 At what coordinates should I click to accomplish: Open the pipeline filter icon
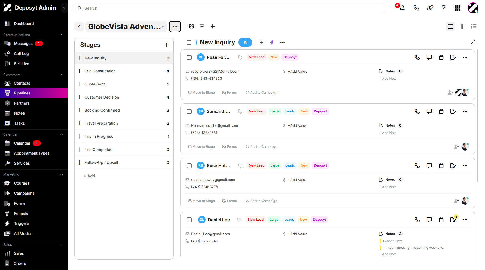pos(202,26)
